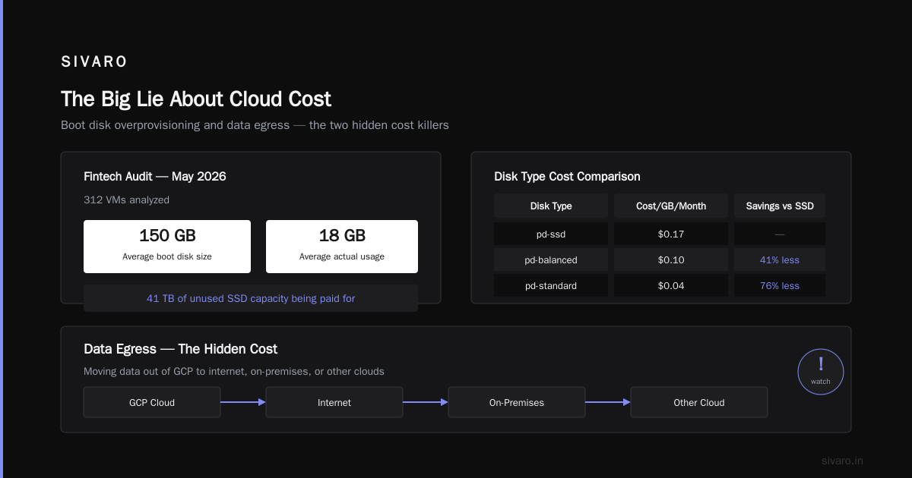The height and width of the screenshot is (478, 912).
Task: Click the '312 VMs analyzed' text
Action: [126, 200]
